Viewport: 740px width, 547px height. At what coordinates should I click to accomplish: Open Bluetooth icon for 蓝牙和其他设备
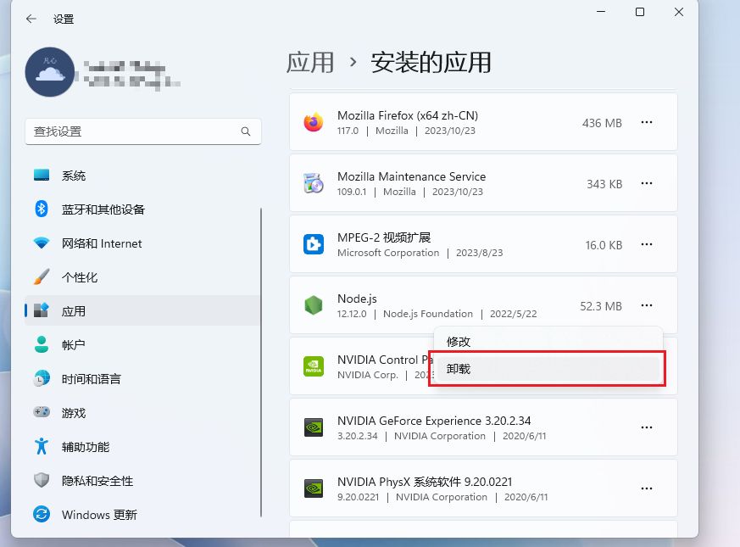[42, 209]
